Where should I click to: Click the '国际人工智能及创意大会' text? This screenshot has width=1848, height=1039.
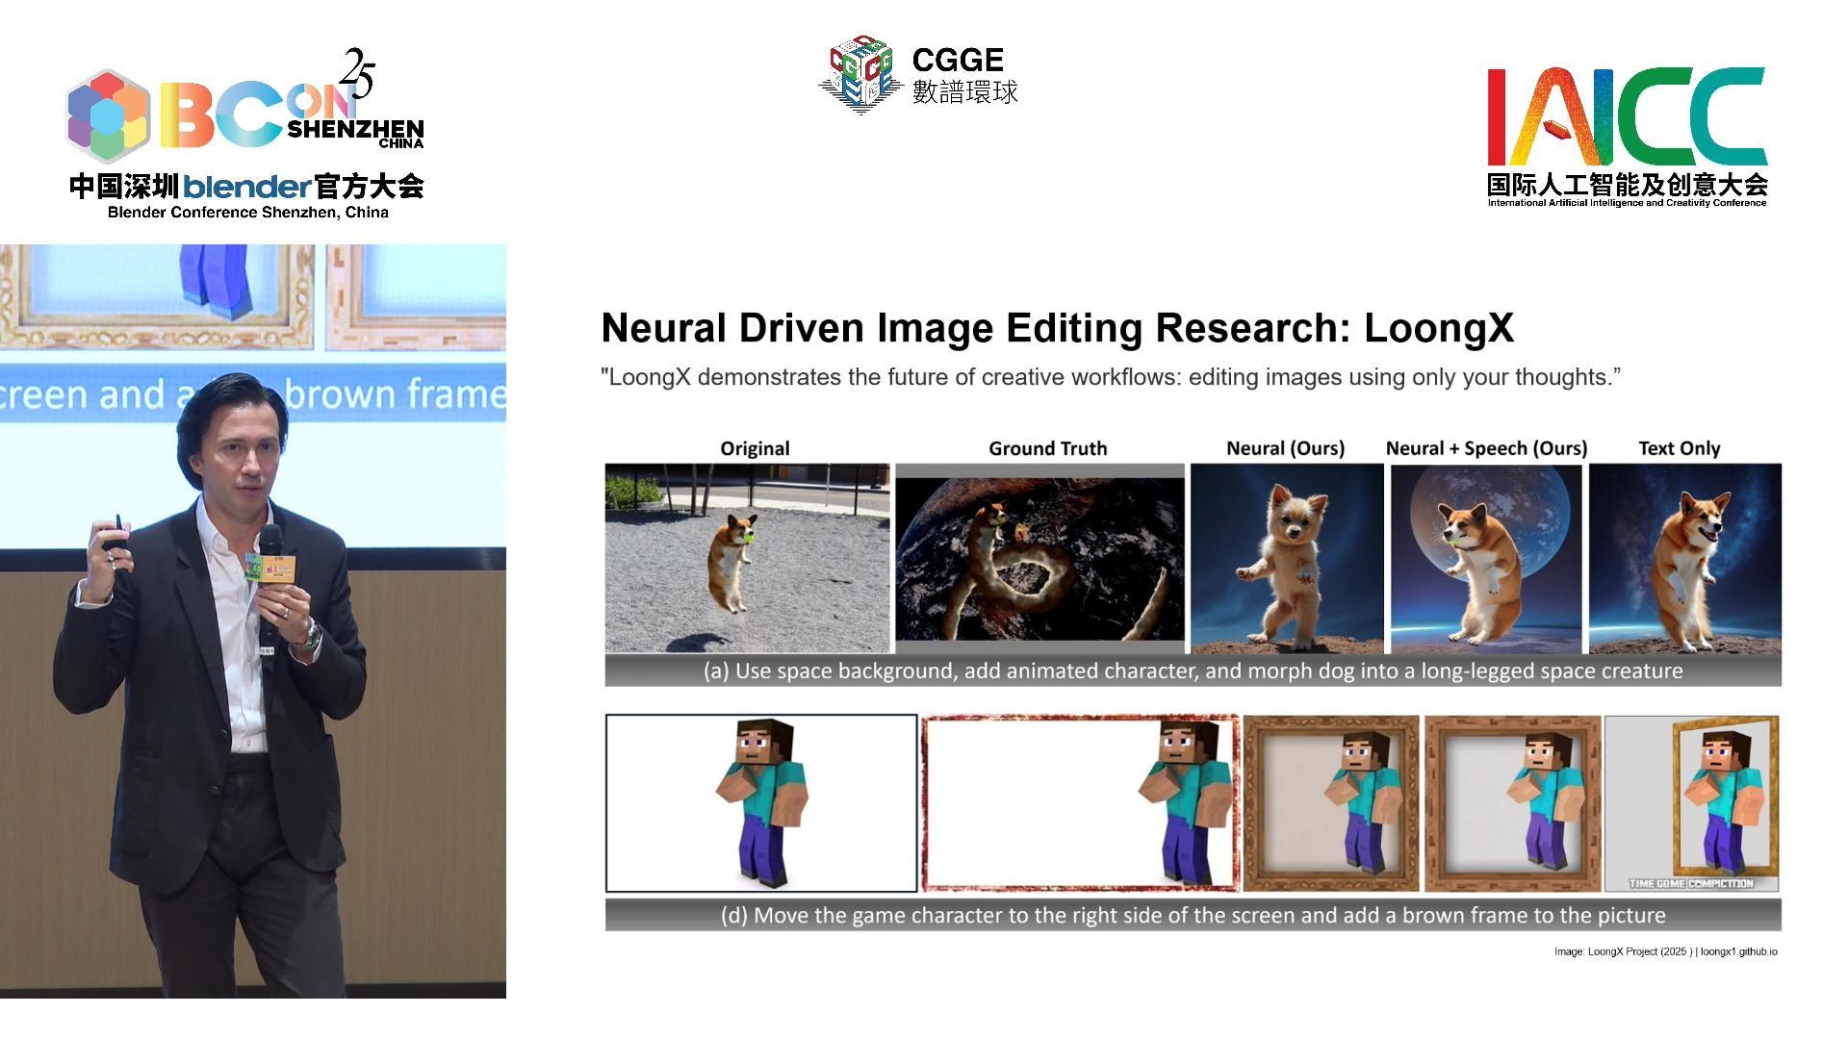pyautogui.click(x=1628, y=185)
